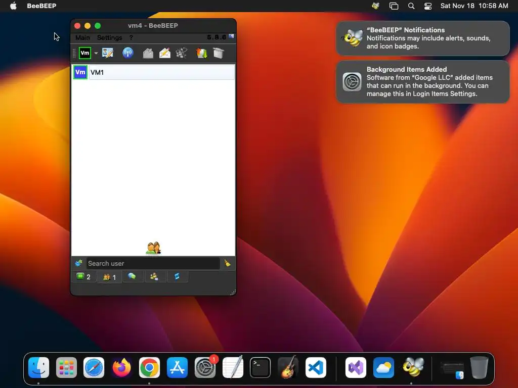Image resolution: width=518 pixels, height=388 pixels.
Task: Open Finder from the Dock
Action: click(x=38, y=367)
